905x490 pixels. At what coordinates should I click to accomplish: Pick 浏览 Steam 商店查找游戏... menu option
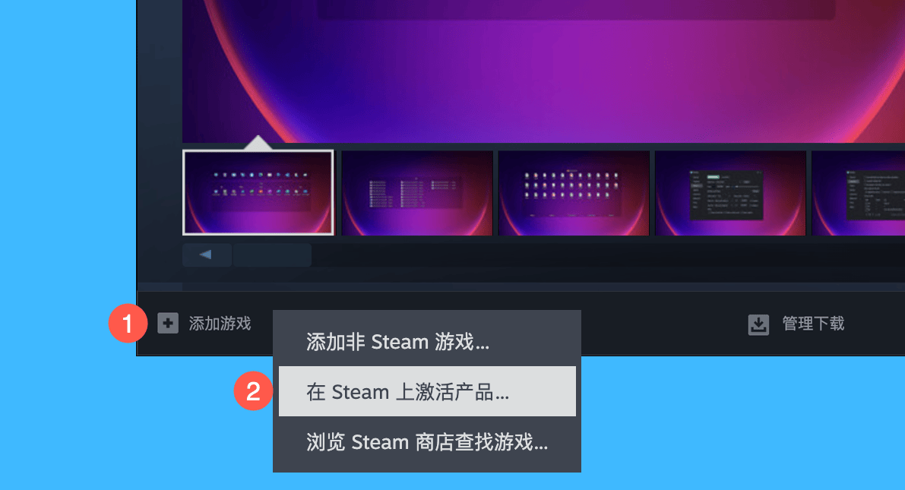pos(427,441)
